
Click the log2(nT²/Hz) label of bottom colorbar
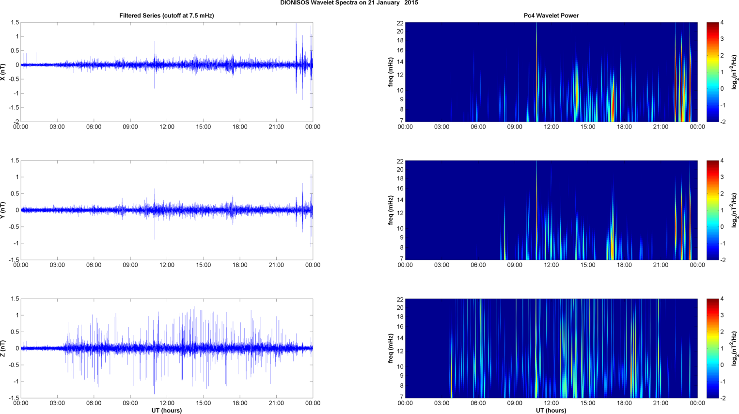tap(734, 348)
